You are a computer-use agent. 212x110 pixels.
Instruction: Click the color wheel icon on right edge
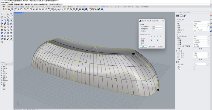(x=211, y=20)
